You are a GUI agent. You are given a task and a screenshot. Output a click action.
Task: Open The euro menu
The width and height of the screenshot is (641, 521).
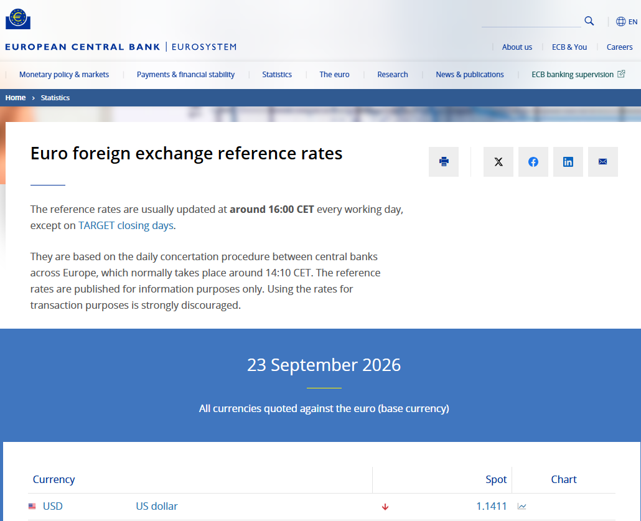point(334,75)
